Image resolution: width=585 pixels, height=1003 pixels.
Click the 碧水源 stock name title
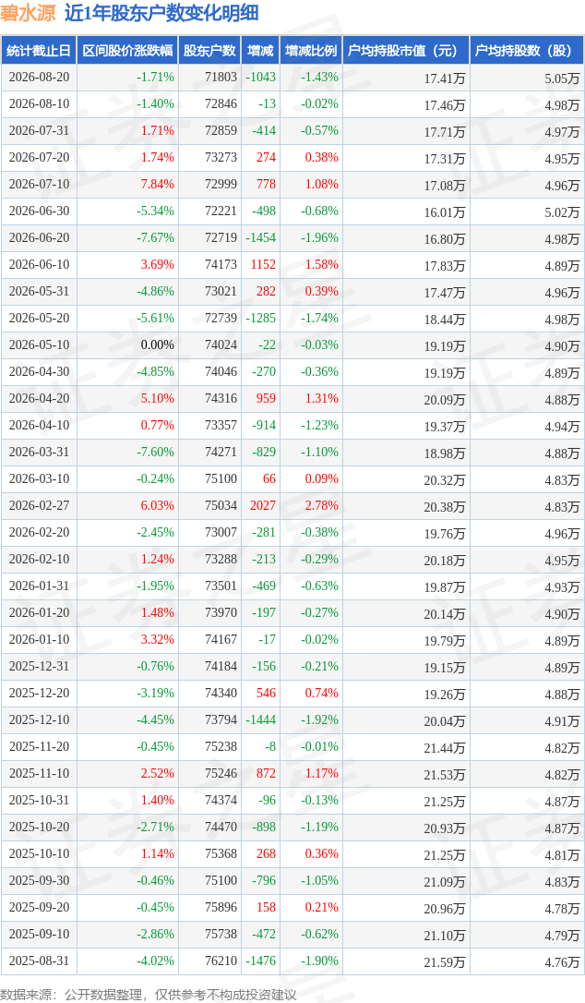pos(28,13)
